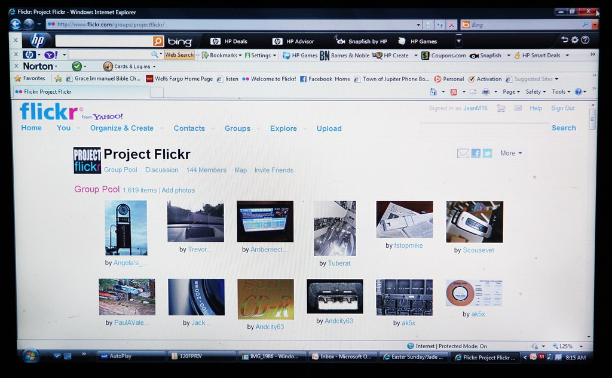Viewport: 612px width, 378px height.
Task: Open the Explore nav menu
Action: pos(283,128)
